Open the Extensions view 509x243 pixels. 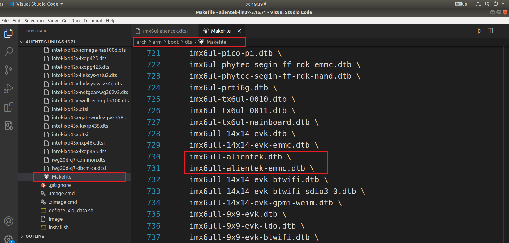(x=9, y=107)
